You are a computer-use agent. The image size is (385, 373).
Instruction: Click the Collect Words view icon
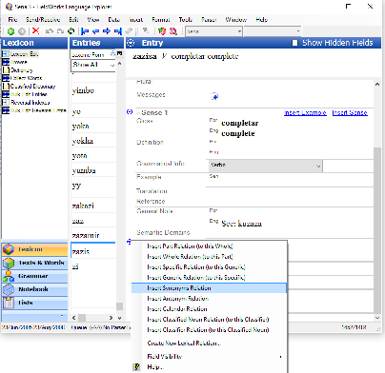pyautogui.click(x=6, y=78)
